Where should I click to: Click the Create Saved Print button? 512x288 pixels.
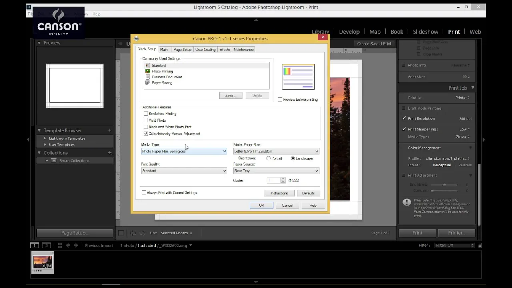[x=374, y=44]
